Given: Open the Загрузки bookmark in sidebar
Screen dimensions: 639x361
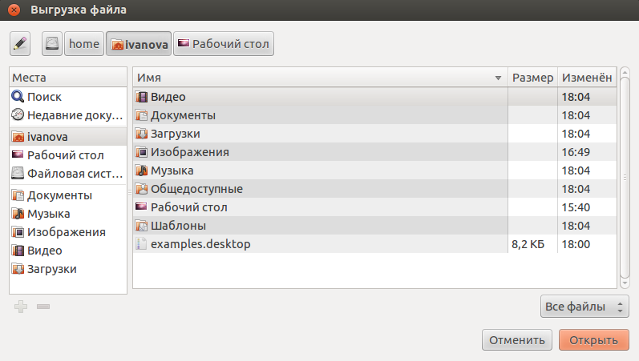Looking at the screenshot, I should [51, 269].
